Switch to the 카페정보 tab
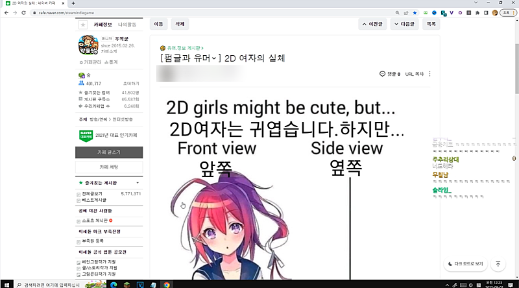 click(x=103, y=25)
